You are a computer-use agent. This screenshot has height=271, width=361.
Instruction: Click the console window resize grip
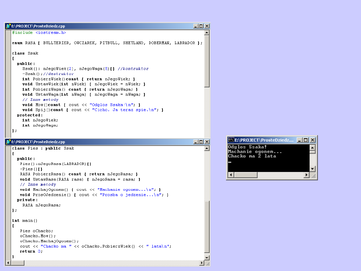pyautogui.click(x=313, y=176)
